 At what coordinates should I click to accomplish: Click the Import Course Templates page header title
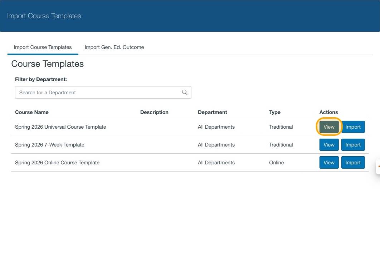point(44,16)
